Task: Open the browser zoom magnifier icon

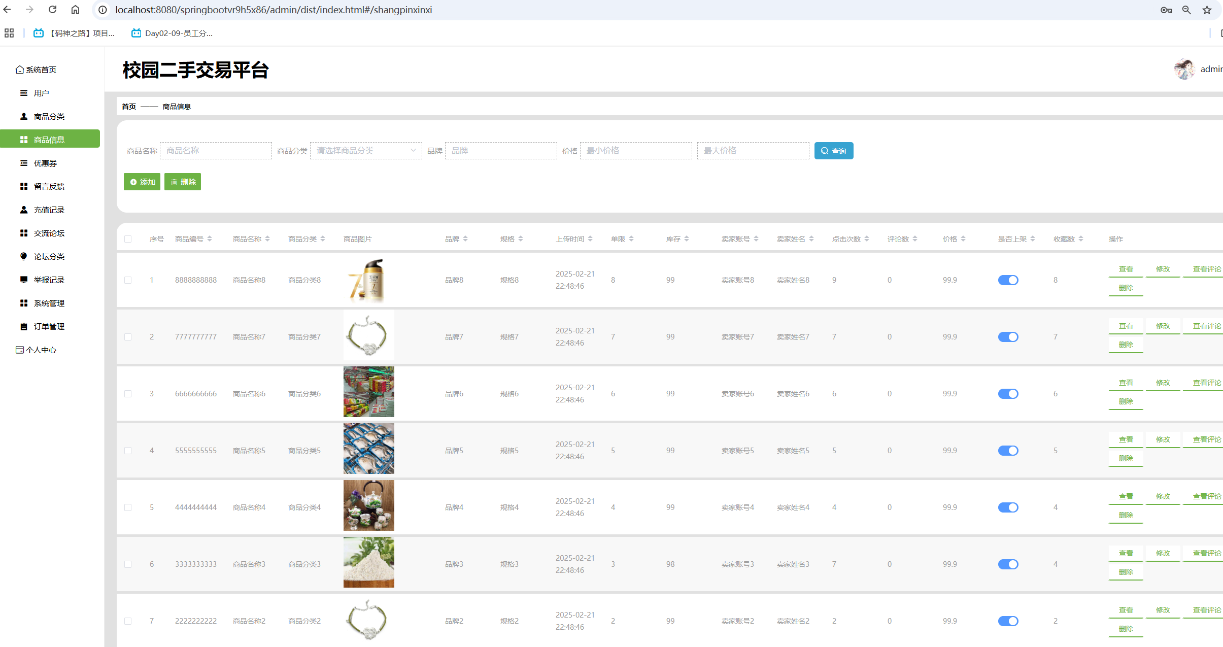Action: 1186,10
